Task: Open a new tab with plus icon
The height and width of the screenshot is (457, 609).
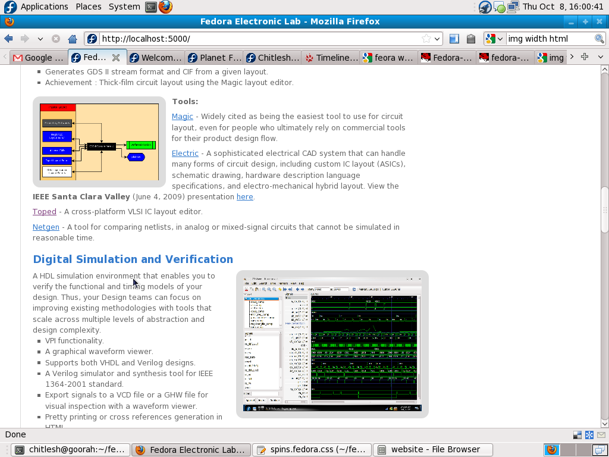Action: click(x=585, y=57)
